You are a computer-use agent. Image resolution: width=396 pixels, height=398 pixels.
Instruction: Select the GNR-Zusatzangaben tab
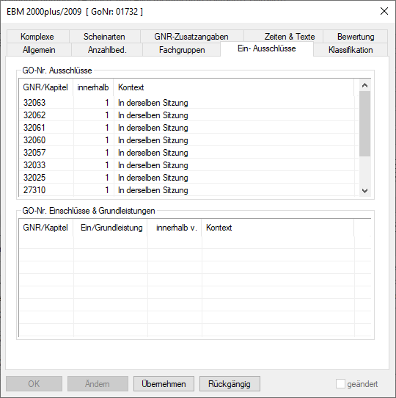pyautogui.click(x=191, y=36)
